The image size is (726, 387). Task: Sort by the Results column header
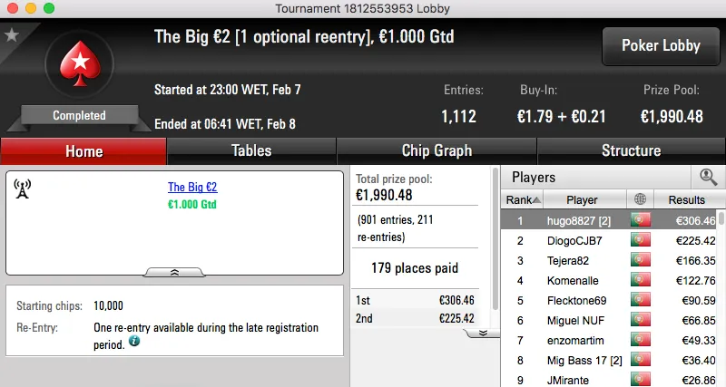[x=686, y=199]
